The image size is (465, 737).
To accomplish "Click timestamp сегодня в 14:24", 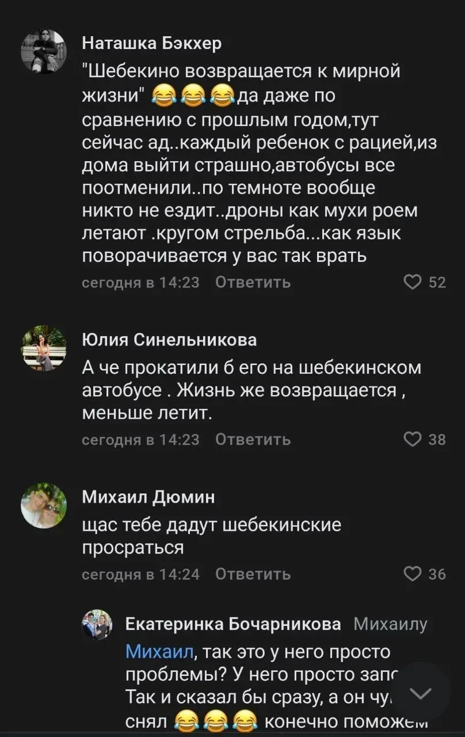I will pos(141,574).
